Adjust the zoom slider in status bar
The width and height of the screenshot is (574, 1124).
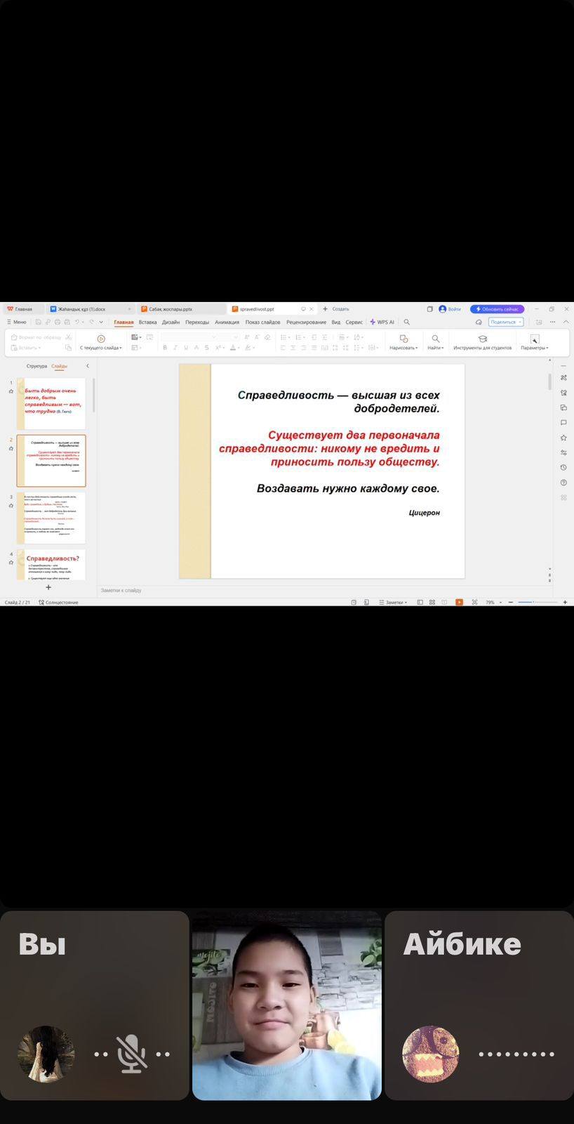[533, 602]
